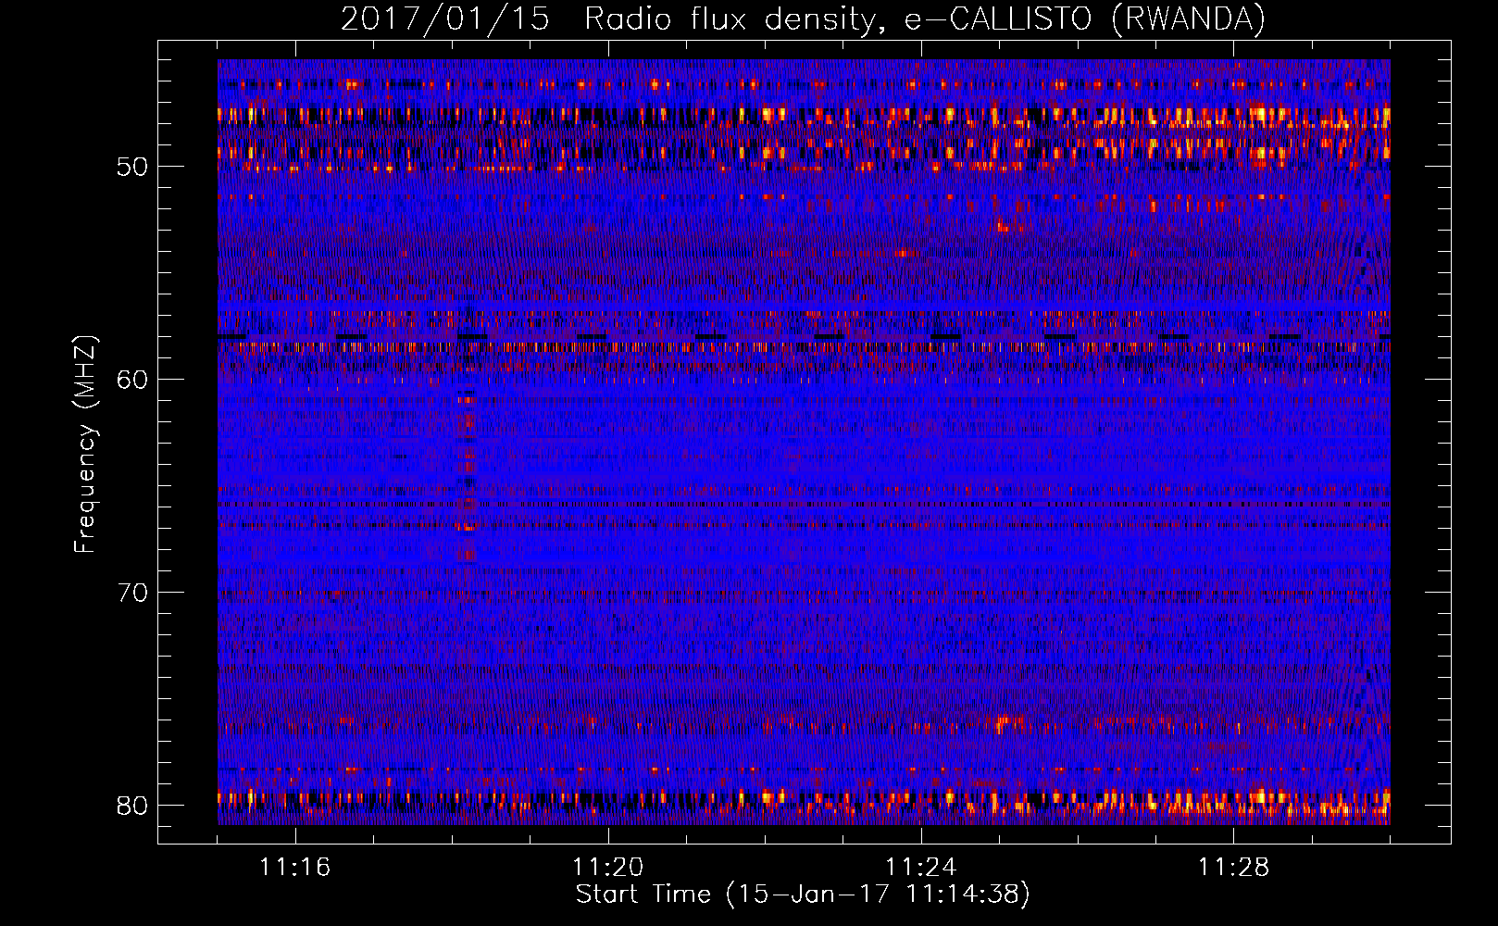Click the '80' frequency axis label
This screenshot has width=1498, height=926.
(132, 806)
